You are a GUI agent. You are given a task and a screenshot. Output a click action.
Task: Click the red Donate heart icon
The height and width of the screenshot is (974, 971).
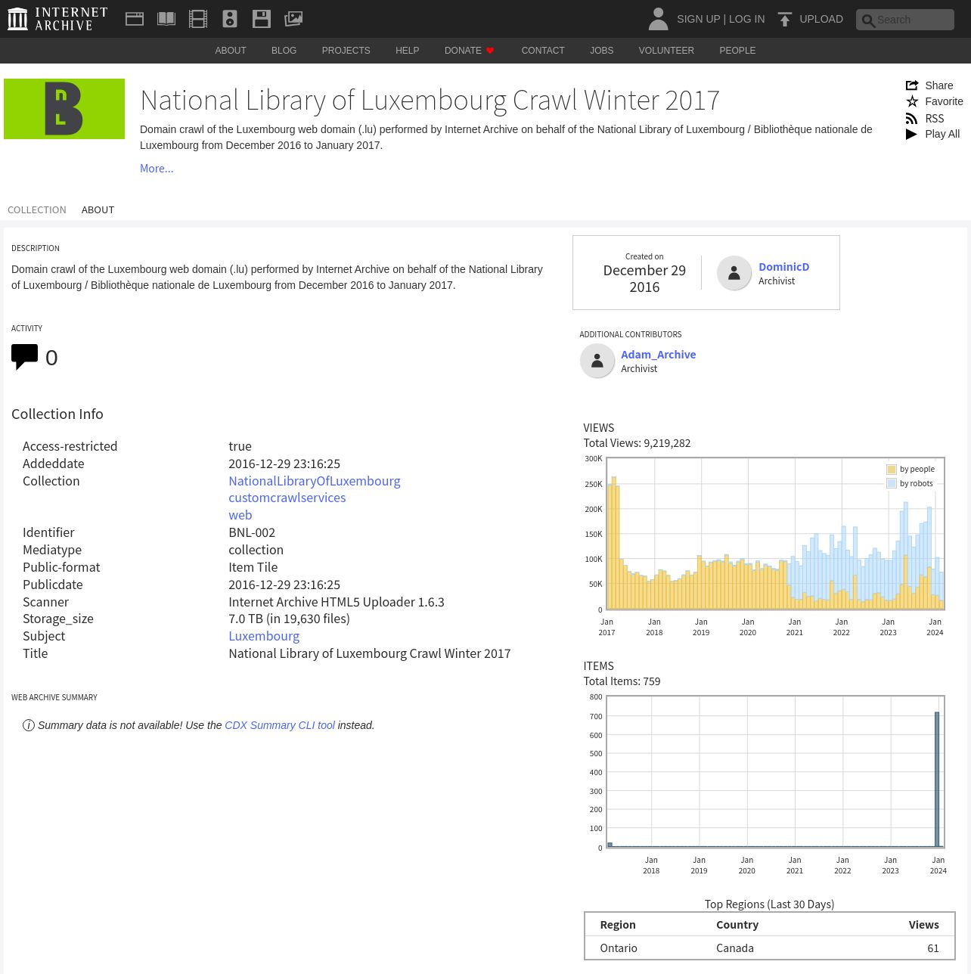point(490,51)
